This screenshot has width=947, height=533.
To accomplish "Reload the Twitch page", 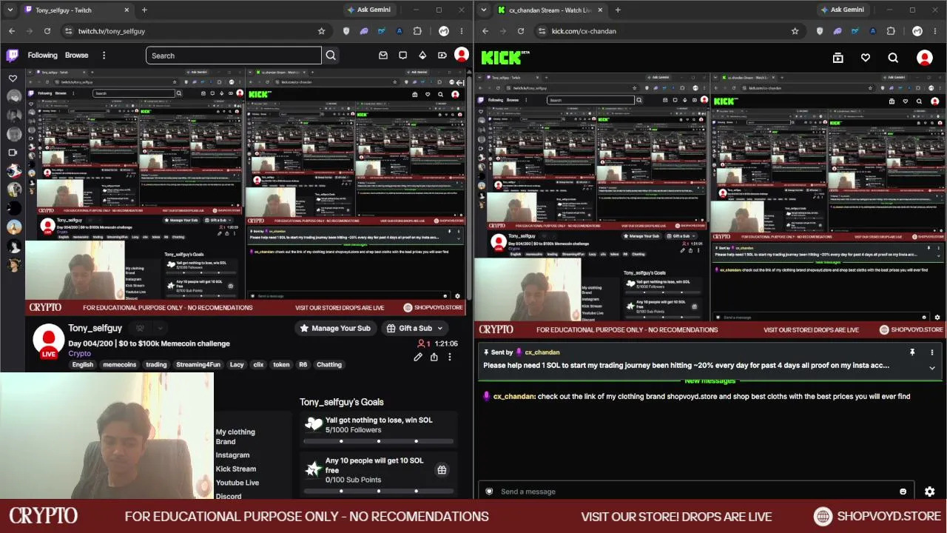I will [x=47, y=31].
